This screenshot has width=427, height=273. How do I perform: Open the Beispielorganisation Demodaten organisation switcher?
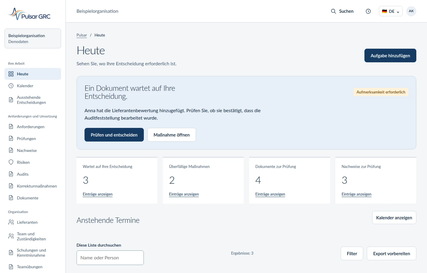tap(33, 39)
